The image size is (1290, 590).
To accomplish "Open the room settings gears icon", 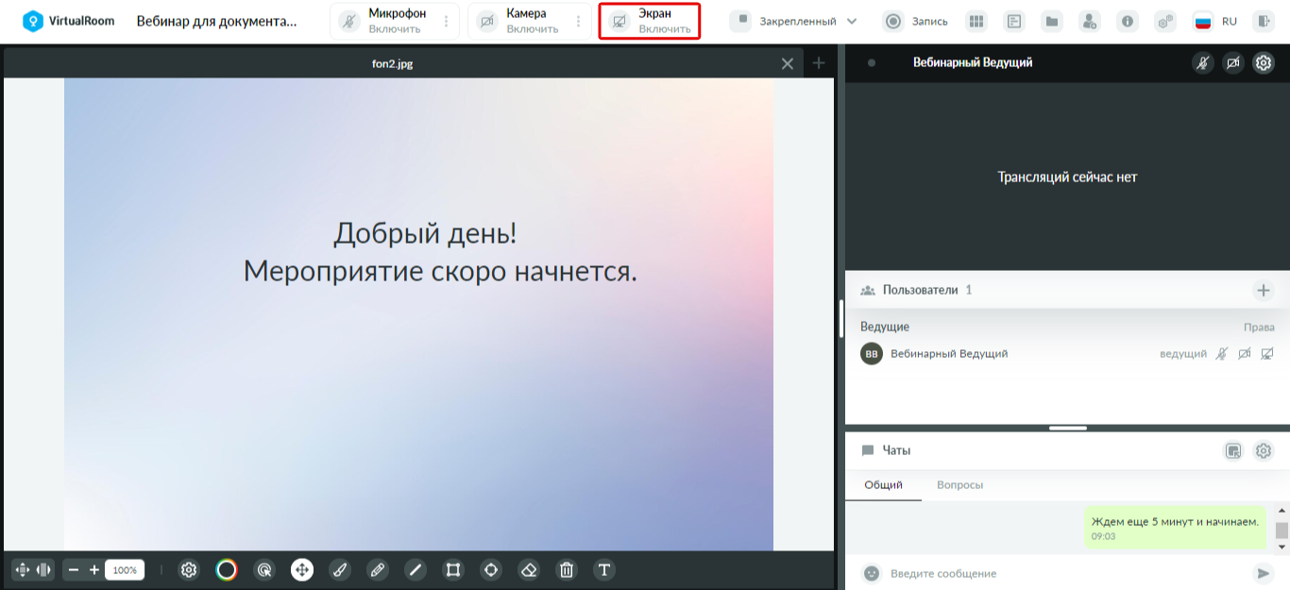I will point(1165,21).
